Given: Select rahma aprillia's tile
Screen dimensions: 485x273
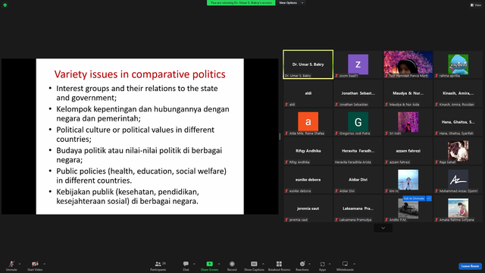Looking at the screenshot, I should click(x=458, y=64).
